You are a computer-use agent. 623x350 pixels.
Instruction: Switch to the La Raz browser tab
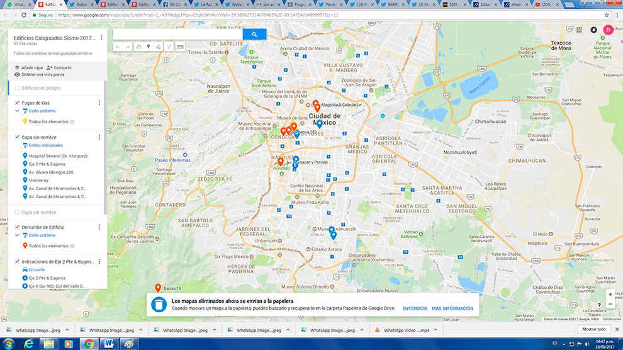tap(206, 5)
